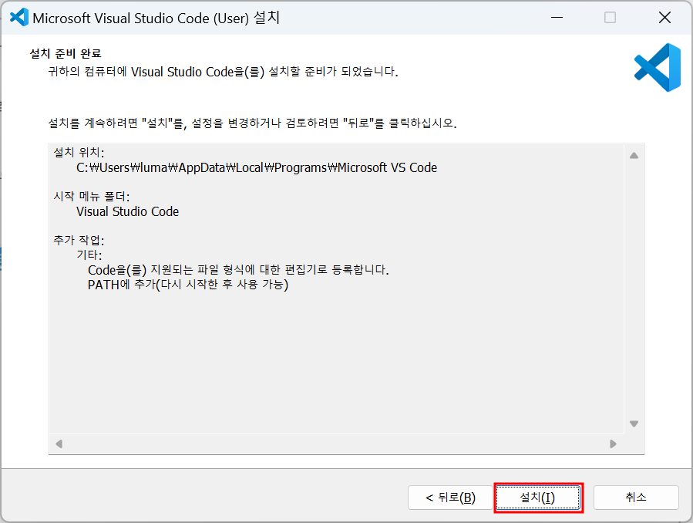Viewport: 693px width, 523px height.
Task: Click the summary box scroll up arrow
Action: click(634, 156)
